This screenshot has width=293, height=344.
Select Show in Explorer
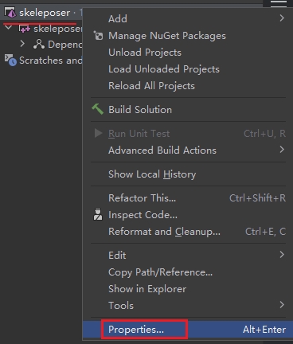click(x=188, y=289)
